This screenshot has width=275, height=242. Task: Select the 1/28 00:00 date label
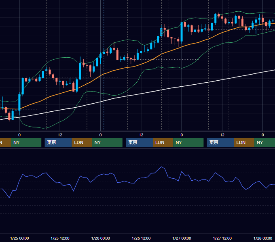pos(263,238)
